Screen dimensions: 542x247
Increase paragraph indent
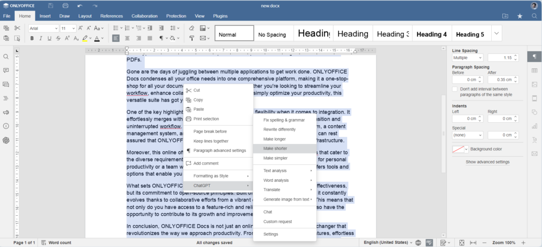pyautogui.click(x=161, y=29)
